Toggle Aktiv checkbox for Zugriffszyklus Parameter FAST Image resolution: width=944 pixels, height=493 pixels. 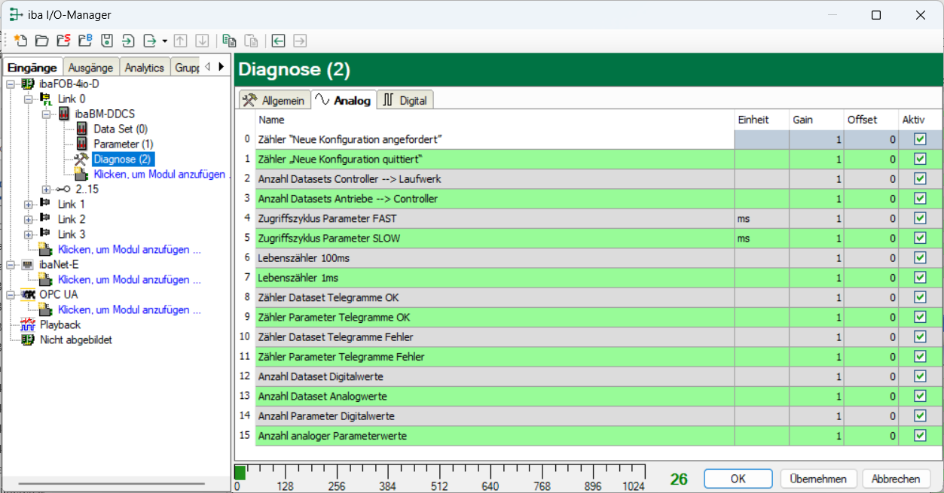point(920,218)
